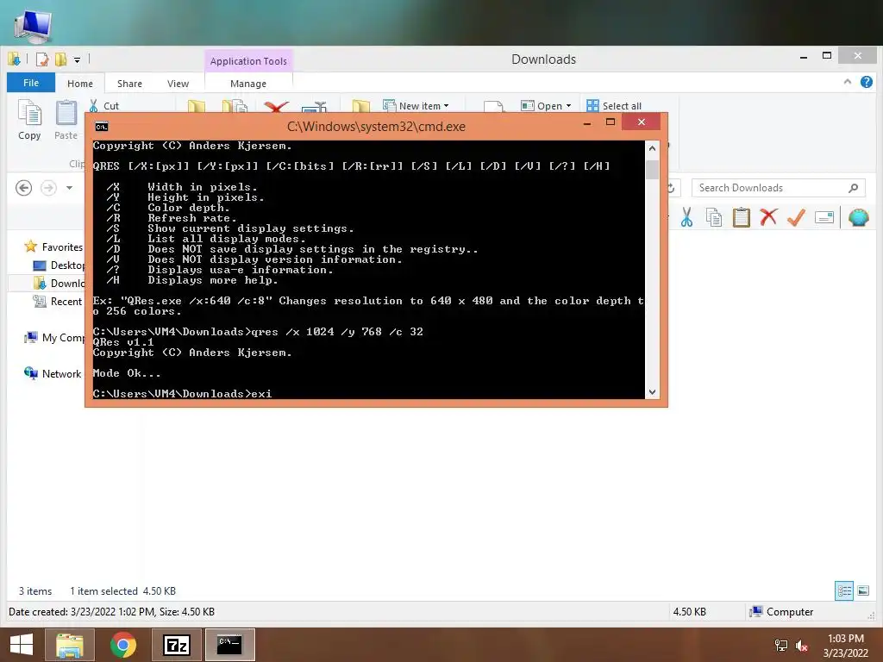The height and width of the screenshot is (662, 883).
Task: Open the Manage tab
Action: tap(248, 84)
